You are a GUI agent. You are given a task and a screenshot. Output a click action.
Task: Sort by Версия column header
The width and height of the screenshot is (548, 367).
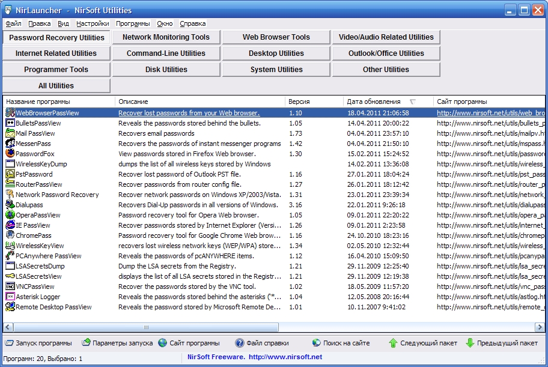click(x=314, y=102)
